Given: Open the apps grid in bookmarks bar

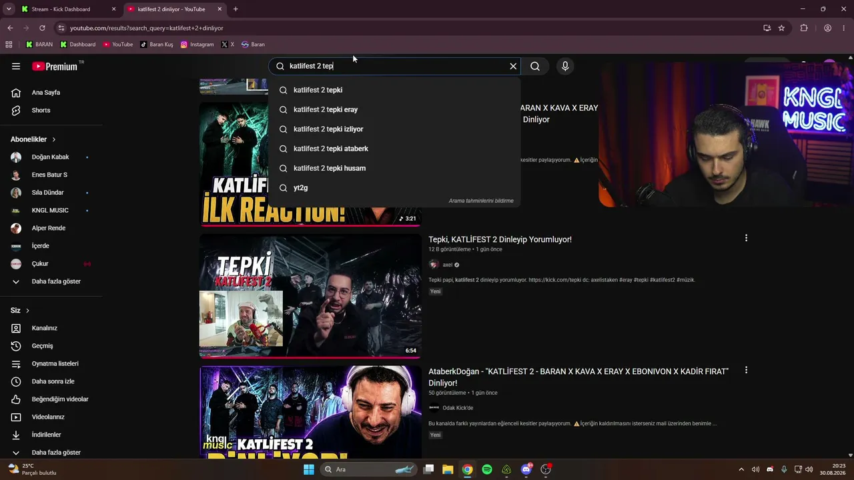Looking at the screenshot, I should pyautogui.click(x=9, y=45).
